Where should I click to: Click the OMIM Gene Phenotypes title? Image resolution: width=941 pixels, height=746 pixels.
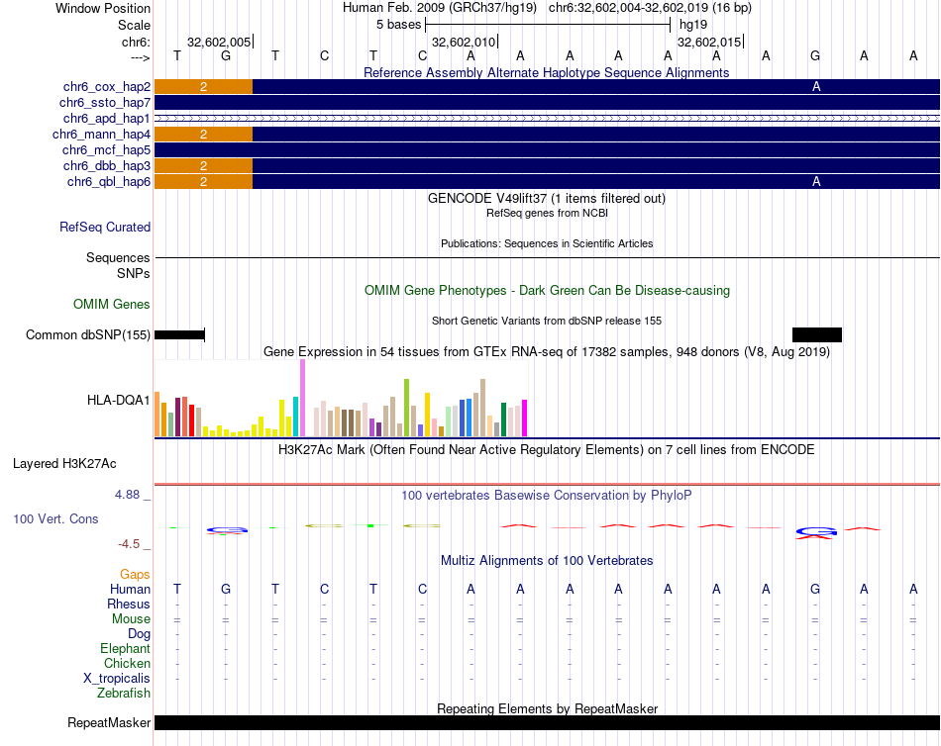click(x=547, y=290)
